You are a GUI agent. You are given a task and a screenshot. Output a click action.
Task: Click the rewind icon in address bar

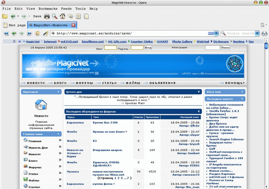coord(6,33)
